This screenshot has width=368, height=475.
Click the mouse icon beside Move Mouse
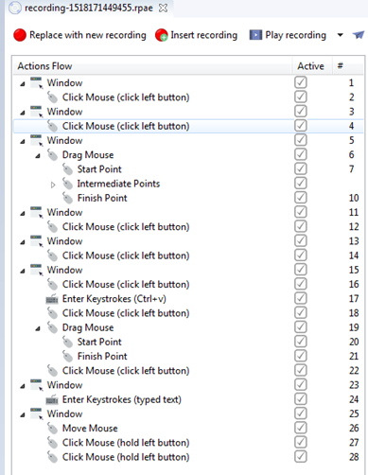(52, 429)
